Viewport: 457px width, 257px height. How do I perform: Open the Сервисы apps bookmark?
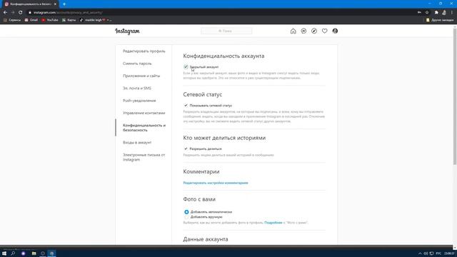click(12, 20)
